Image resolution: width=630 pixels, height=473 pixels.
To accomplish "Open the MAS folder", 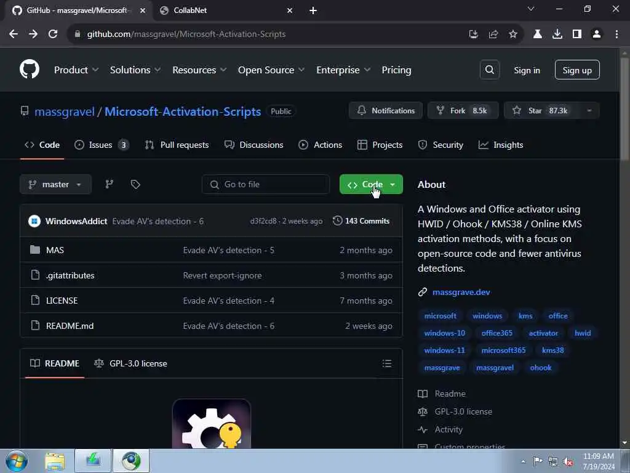I will (x=55, y=250).
